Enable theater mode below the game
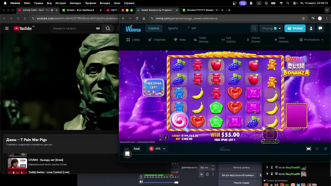The image size is (331, 186). (x=309, y=149)
